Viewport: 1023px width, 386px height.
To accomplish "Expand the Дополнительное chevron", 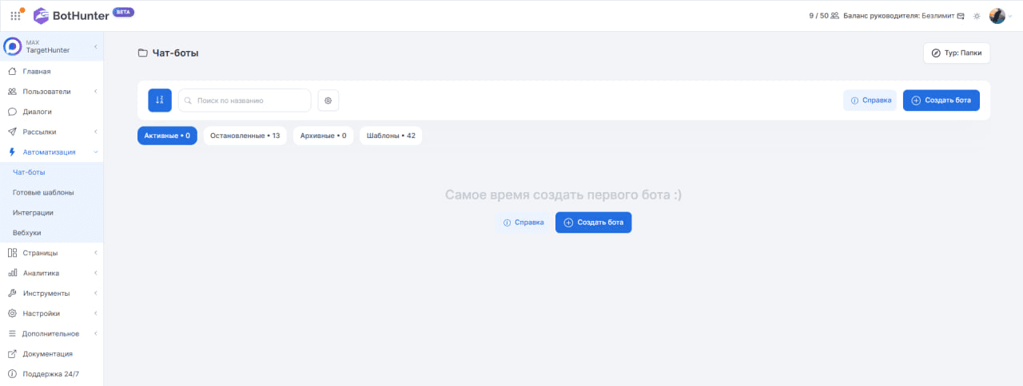I will point(95,333).
